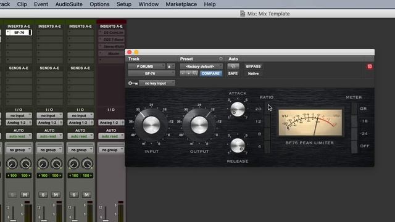This screenshot has width=395, height=222.
Task: Click the key input icon
Action: (x=133, y=83)
